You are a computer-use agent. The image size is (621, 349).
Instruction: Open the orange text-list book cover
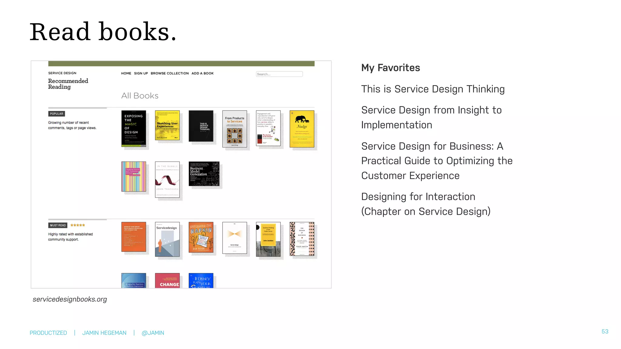tap(134, 237)
